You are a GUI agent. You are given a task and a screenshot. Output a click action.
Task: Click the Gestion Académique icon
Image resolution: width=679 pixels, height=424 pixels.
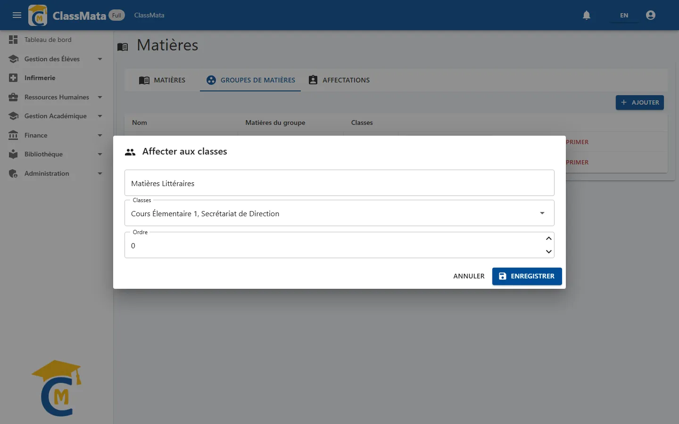pyautogui.click(x=13, y=116)
